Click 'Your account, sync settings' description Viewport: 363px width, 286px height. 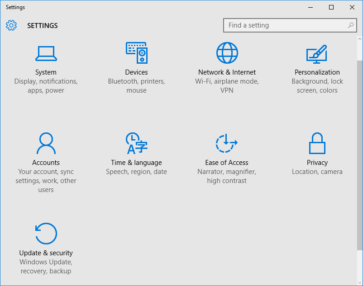pos(46,181)
